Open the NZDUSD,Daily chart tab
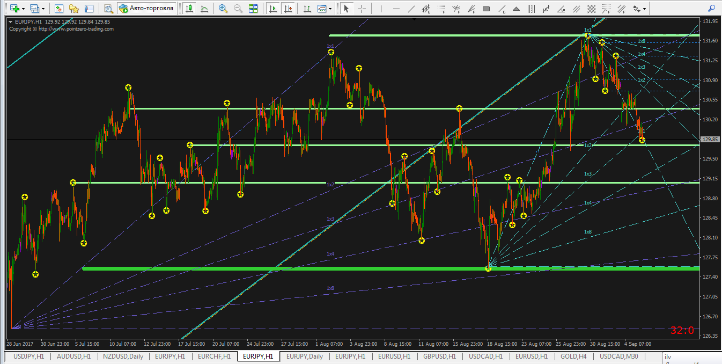The width and height of the screenshot is (722, 364). point(124,356)
